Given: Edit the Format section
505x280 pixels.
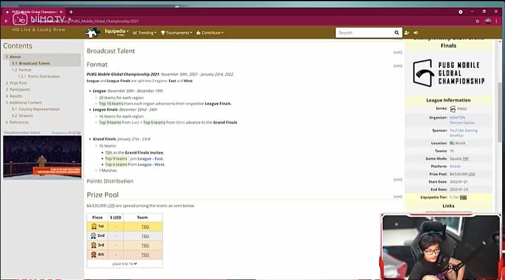Looking at the screenshot, I should 398,66.
